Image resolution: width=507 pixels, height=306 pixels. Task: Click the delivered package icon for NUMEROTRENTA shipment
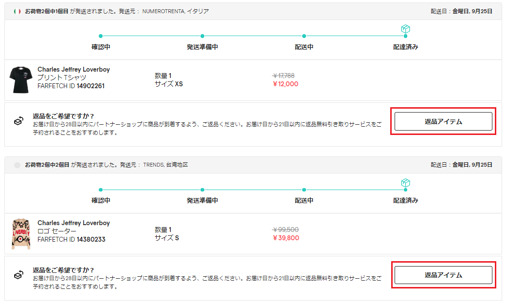click(x=405, y=29)
